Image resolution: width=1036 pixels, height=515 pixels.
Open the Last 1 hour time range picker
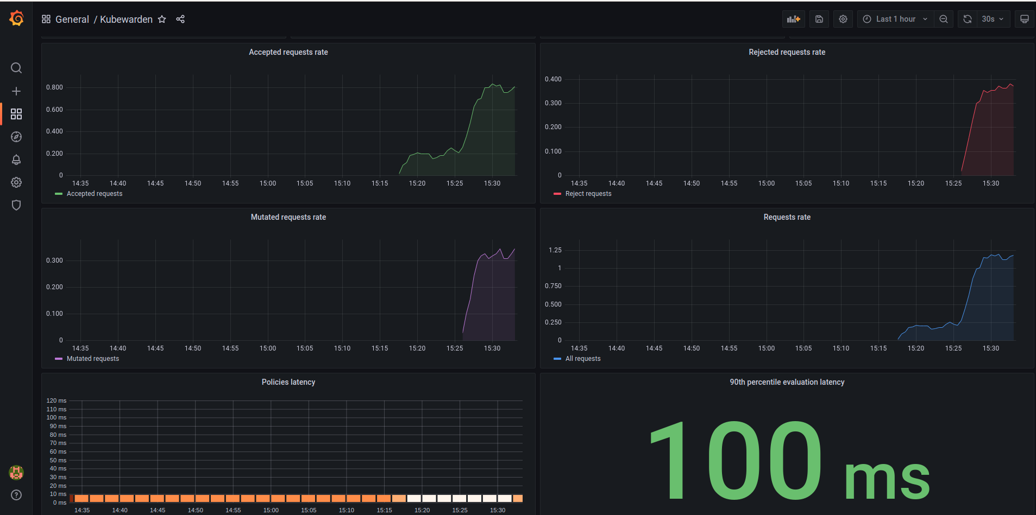[894, 18]
